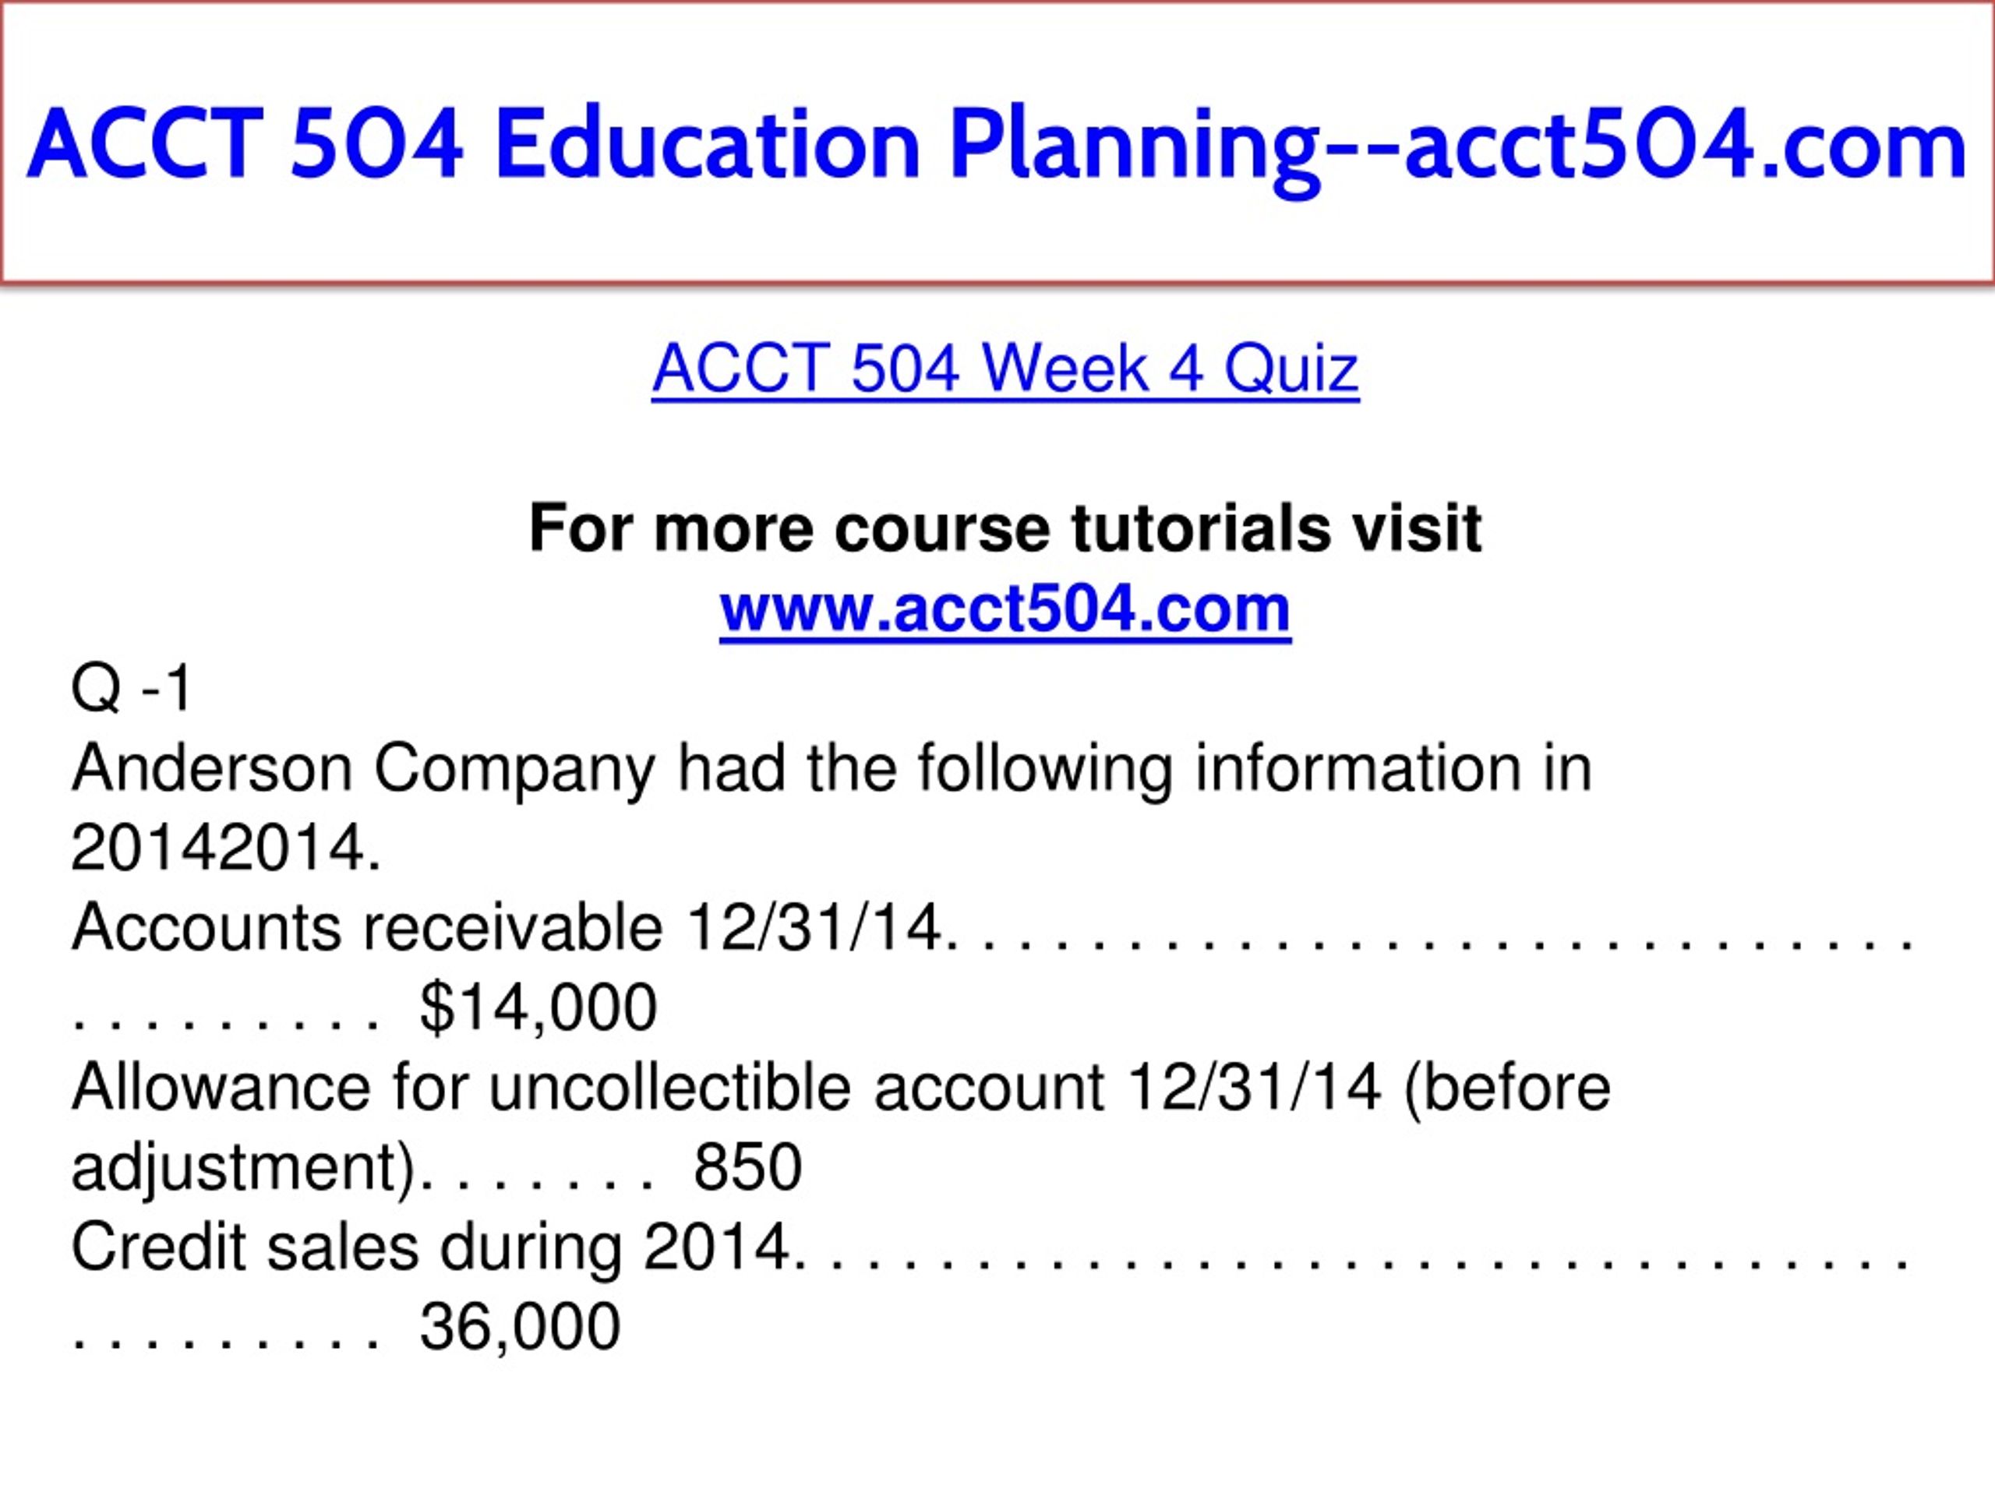
Task: Click the word 'Planning' in the title banner
Action: point(1135,149)
